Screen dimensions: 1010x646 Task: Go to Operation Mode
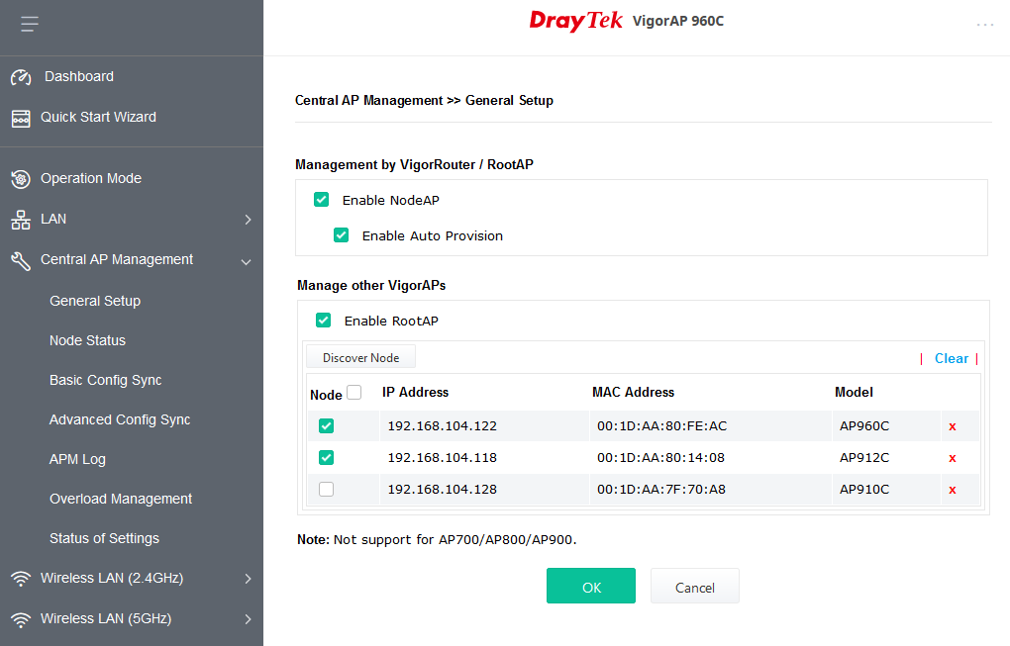point(91,178)
